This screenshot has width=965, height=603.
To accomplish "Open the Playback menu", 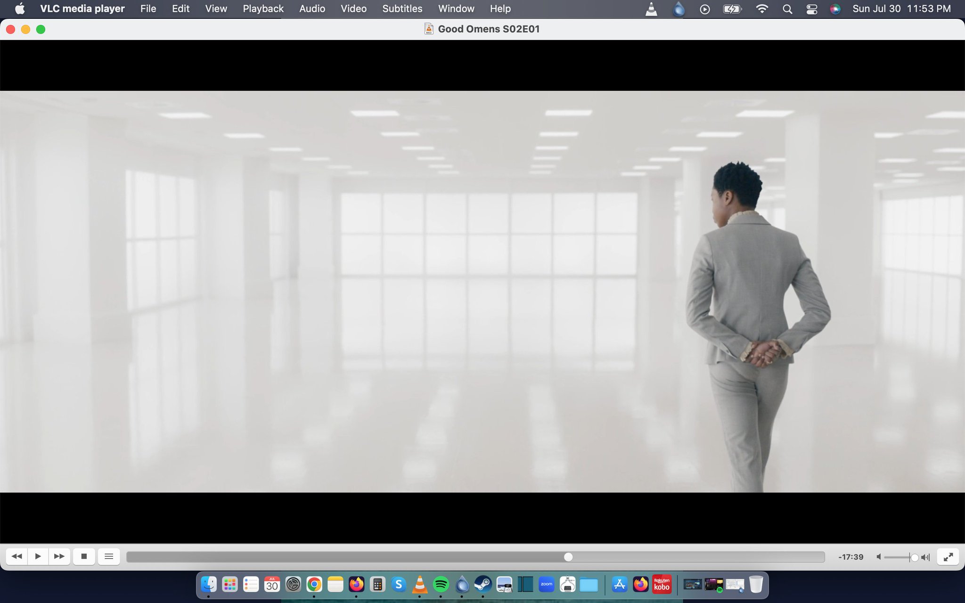I will tap(263, 8).
